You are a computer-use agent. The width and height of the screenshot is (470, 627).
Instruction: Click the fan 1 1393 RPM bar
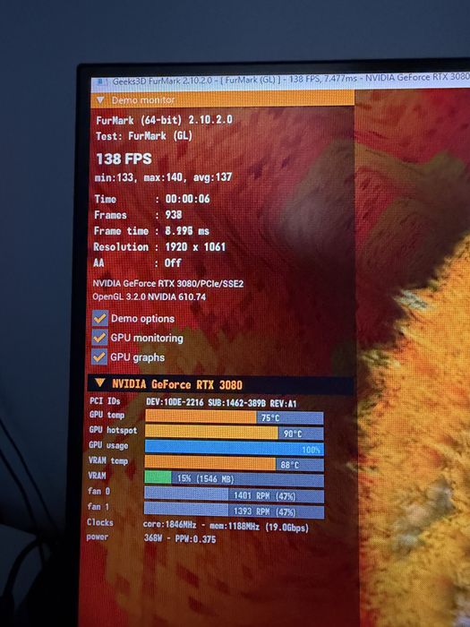click(x=235, y=511)
